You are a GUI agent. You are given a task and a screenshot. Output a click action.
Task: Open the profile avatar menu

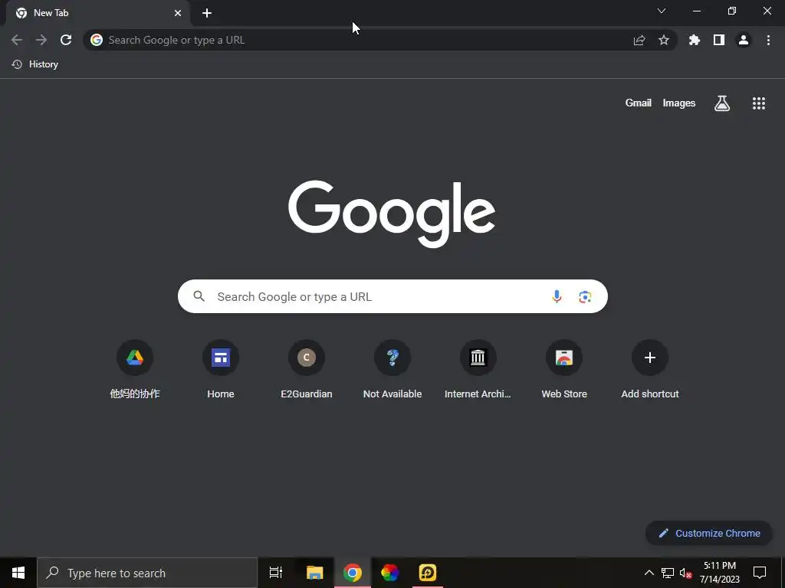pos(744,40)
